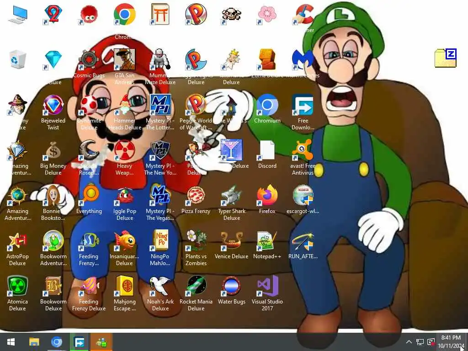Image resolution: width=468 pixels, height=351 pixels.
Task: Open the Visual Studio 2017 shortcut
Action: (x=267, y=293)
